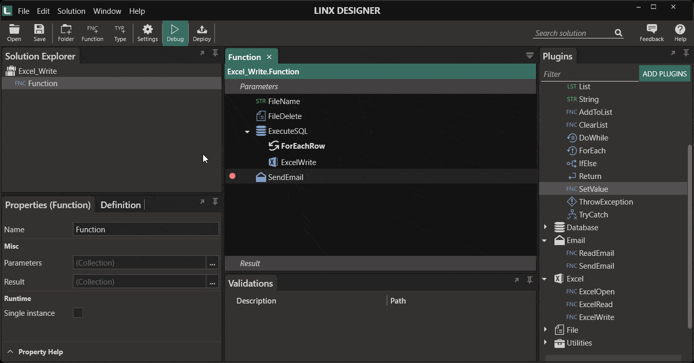Add a new Type from toolbar
694x363 pixels.
click(x=120, y=33)
